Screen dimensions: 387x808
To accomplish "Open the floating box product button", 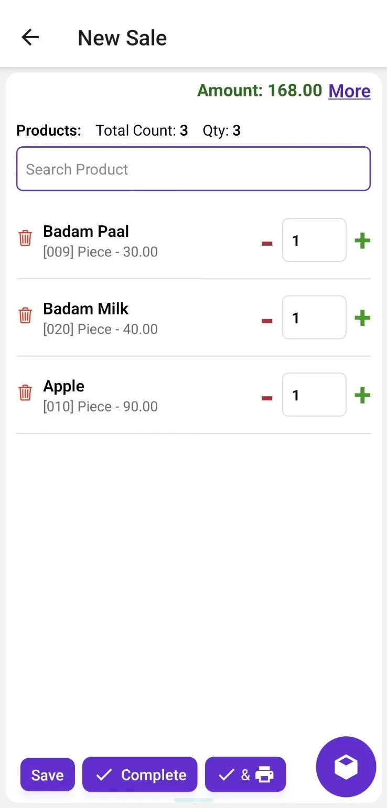I will coord(346,767).
